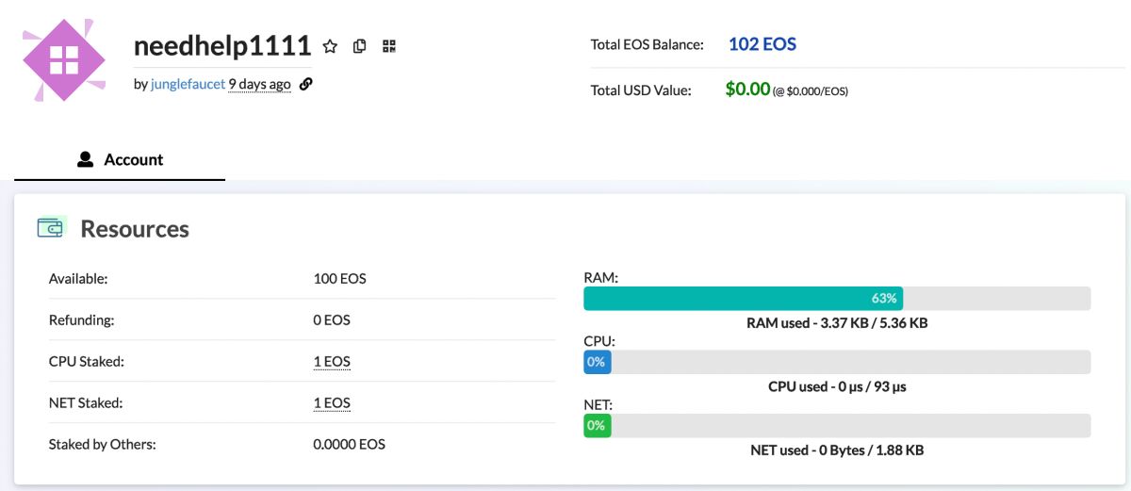Image resolution: width=1131 pixels, height=491 pixels.
Task: Click the needhelp1111 account name heading
Action: click(x=222, y=45)
